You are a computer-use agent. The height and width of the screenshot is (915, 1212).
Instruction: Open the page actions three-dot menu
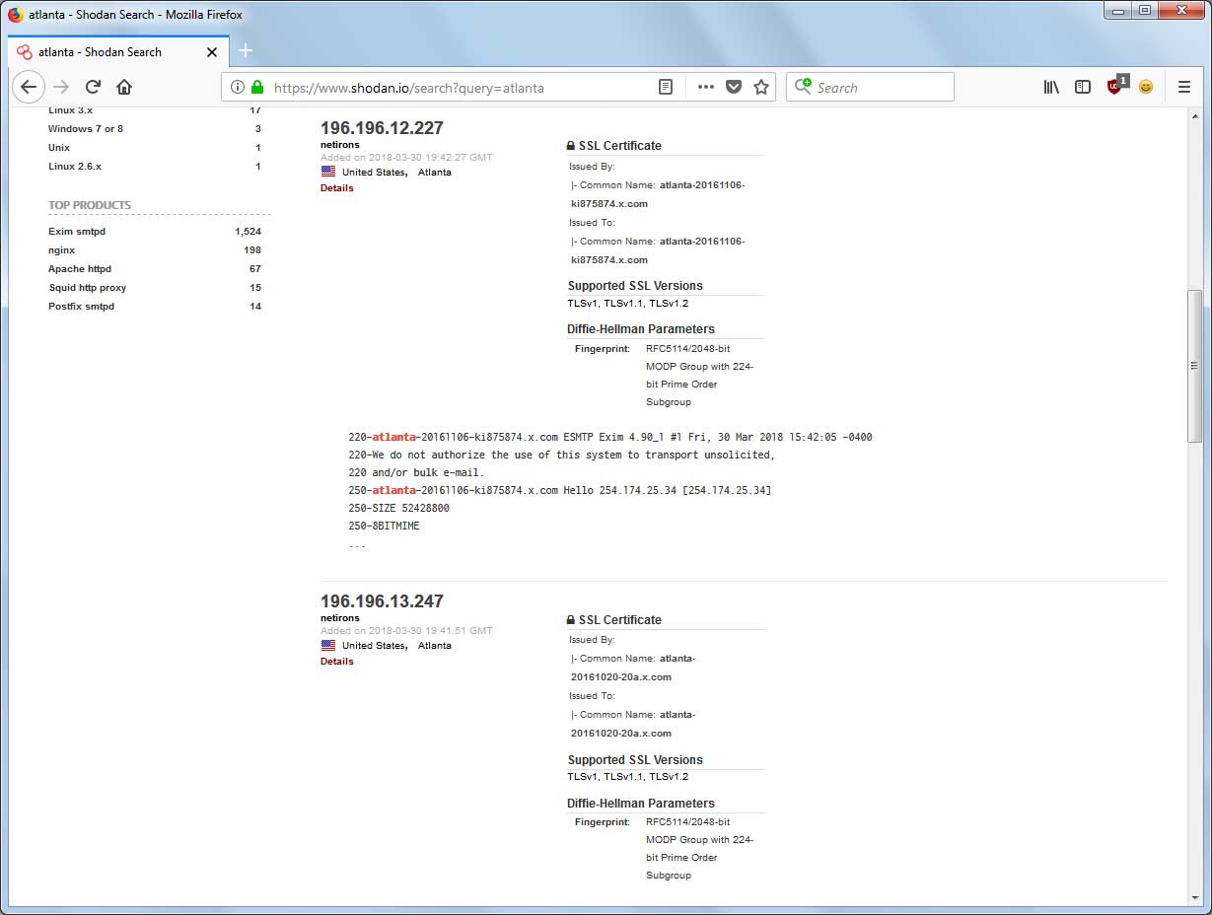(705, 87)
